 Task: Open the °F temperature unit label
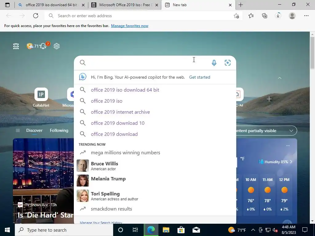242,159
